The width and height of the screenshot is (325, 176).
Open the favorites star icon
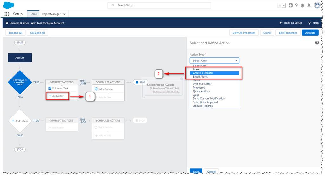tap(280, 5)
